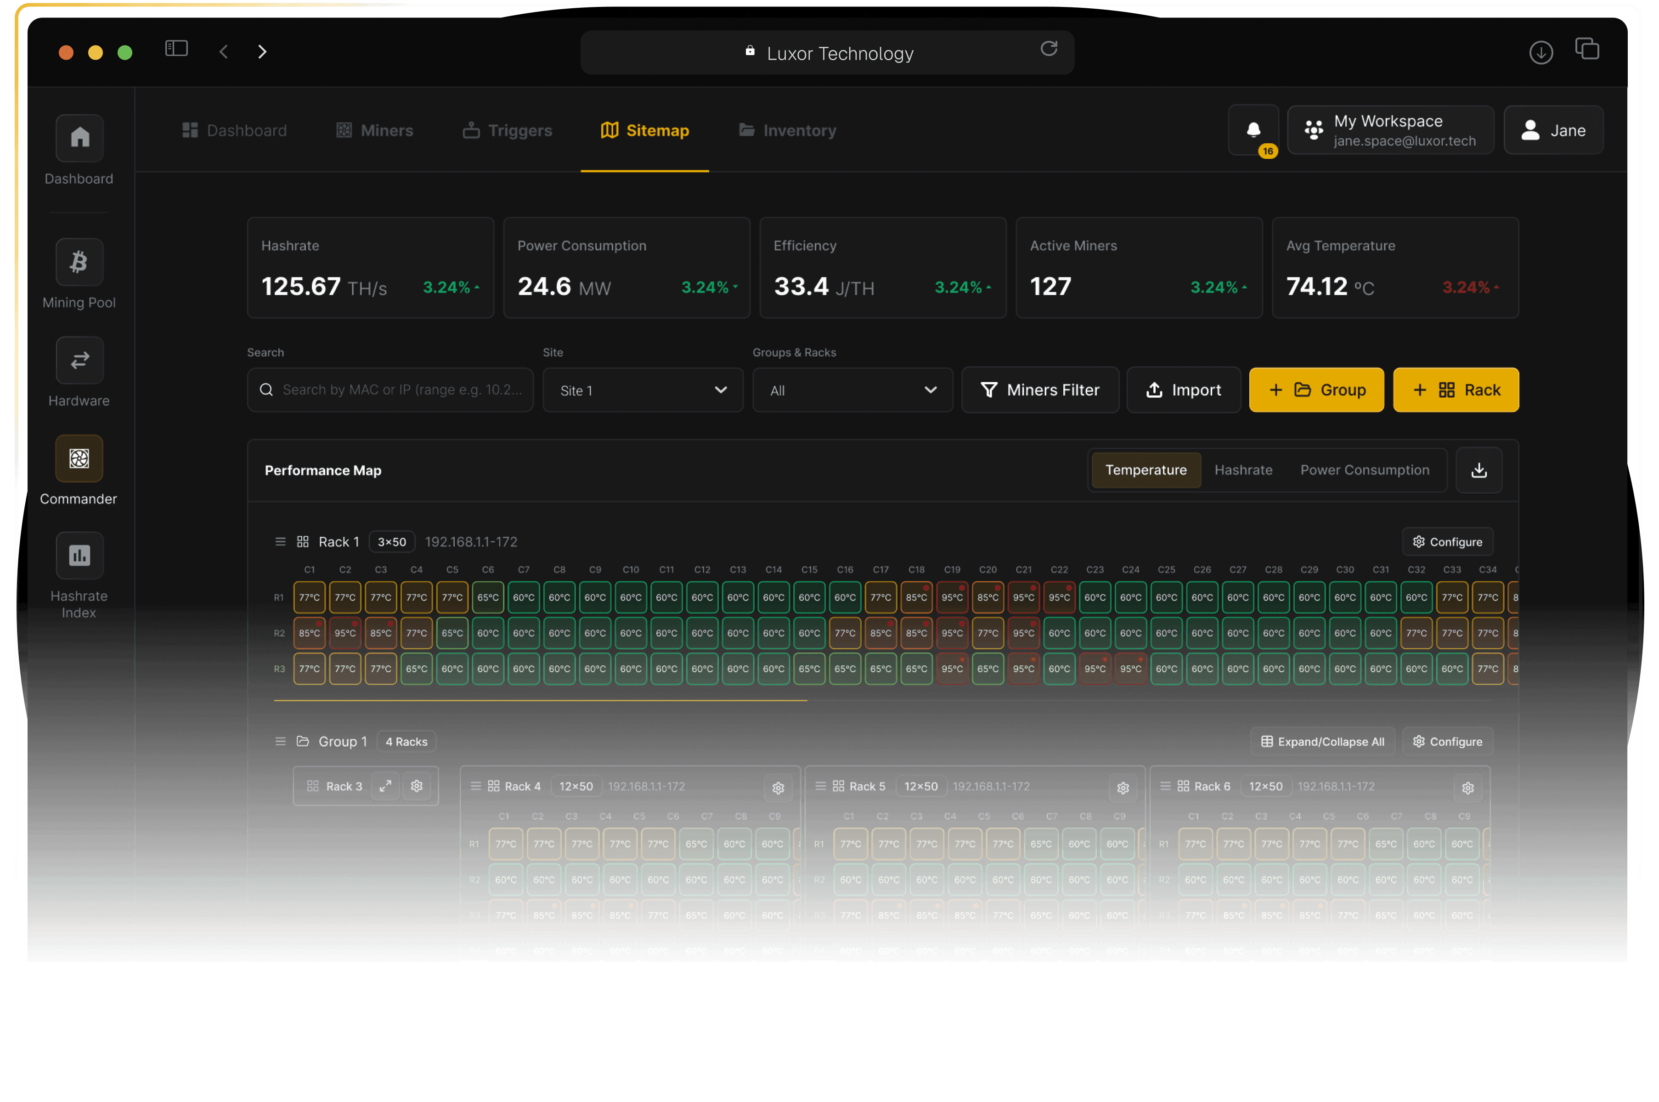
Task: Click the notifications bell icon
Action: tap(1254, 130)
